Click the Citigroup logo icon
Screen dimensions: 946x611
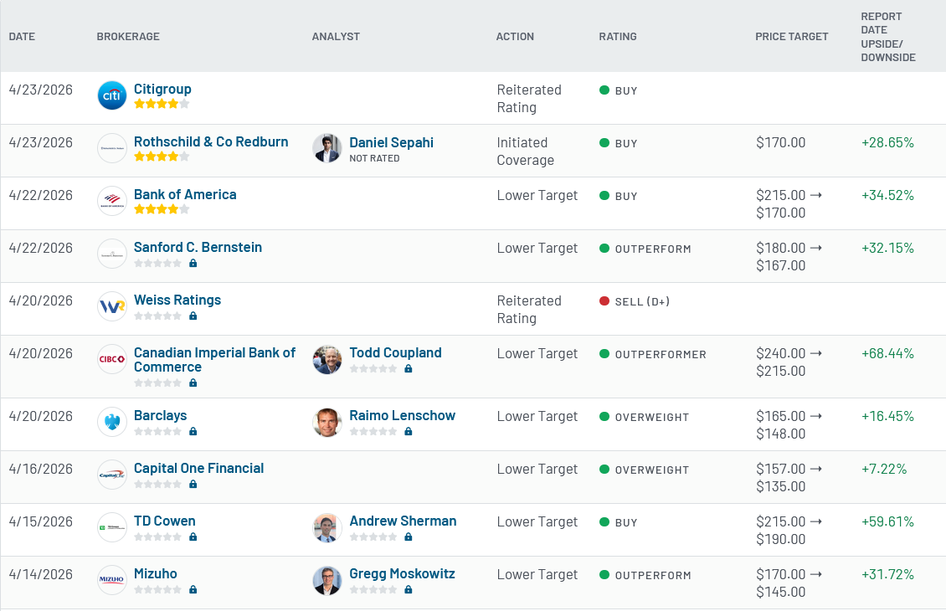112,95
